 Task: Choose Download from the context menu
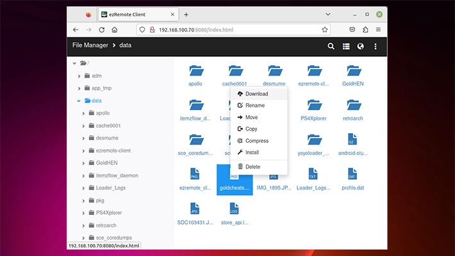[259, 93]
